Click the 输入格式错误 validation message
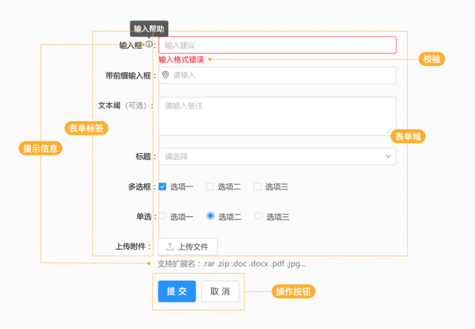Viewport: 475px width, 329px height. pos(181,60)
